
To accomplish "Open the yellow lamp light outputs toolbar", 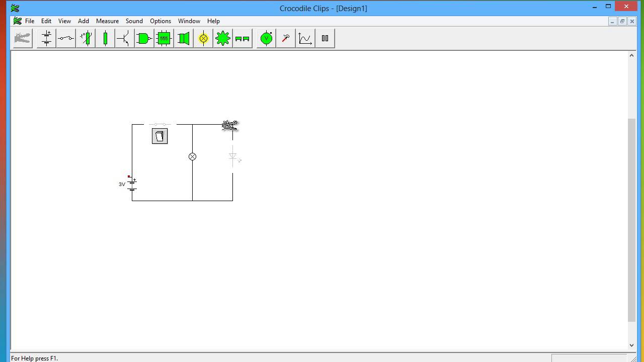I will point(203,38).
